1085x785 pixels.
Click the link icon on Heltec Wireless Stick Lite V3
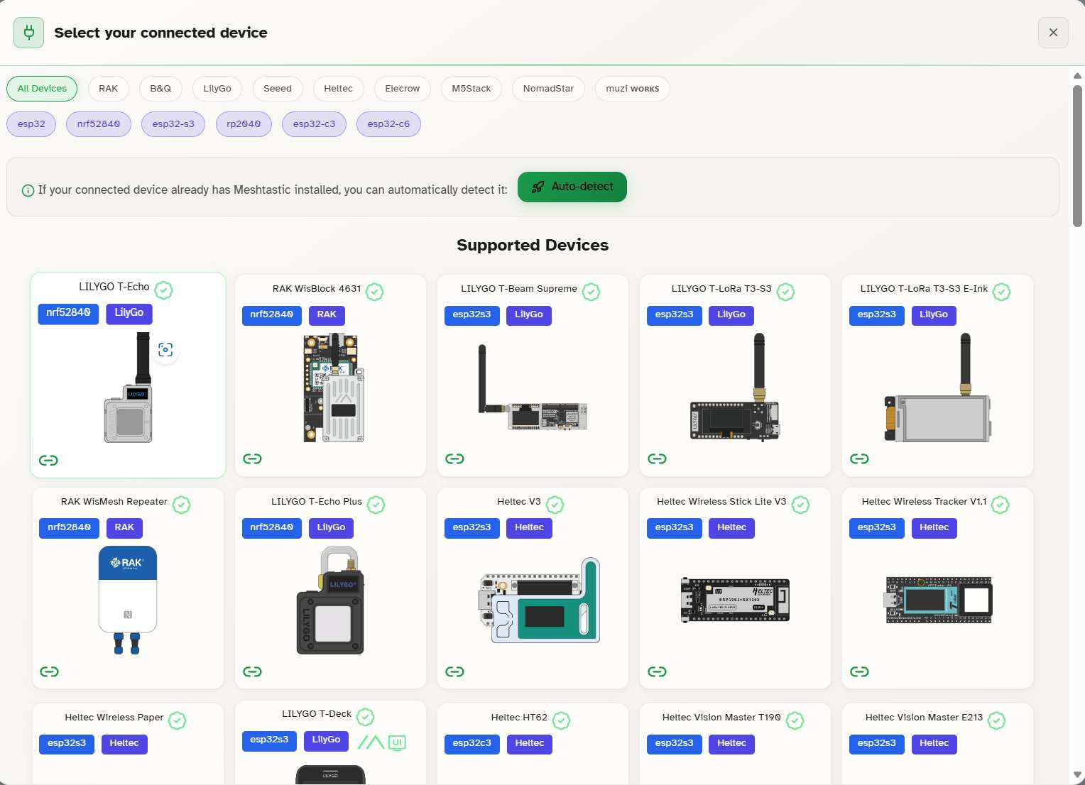click(657, 671)
